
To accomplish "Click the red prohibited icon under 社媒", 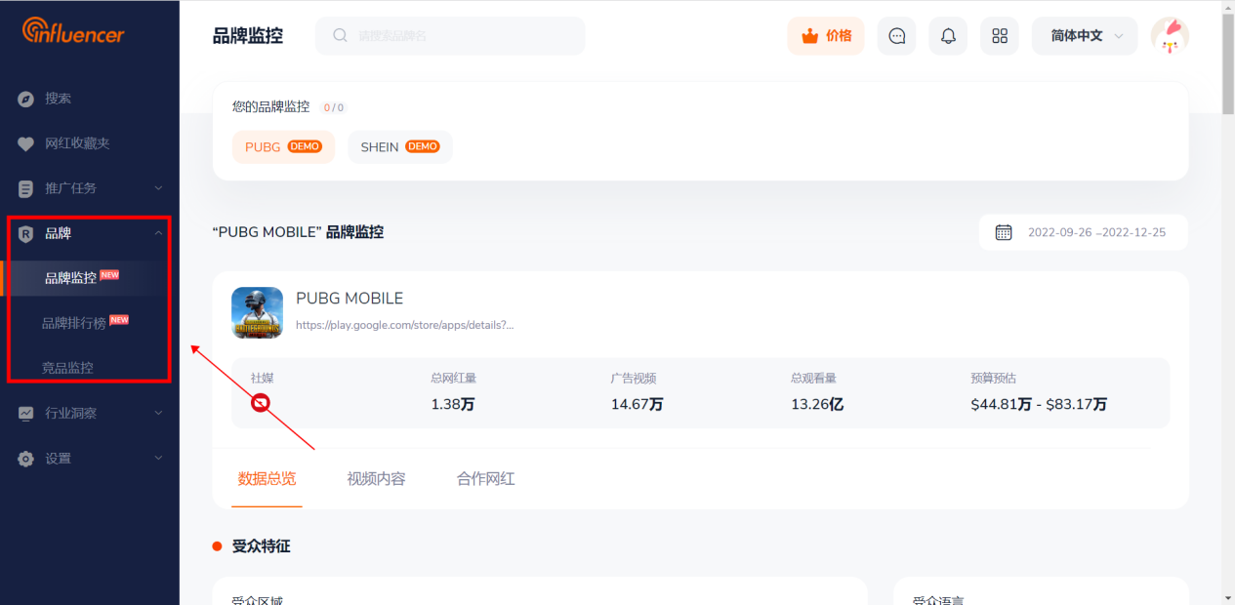I will coord(260,402).
